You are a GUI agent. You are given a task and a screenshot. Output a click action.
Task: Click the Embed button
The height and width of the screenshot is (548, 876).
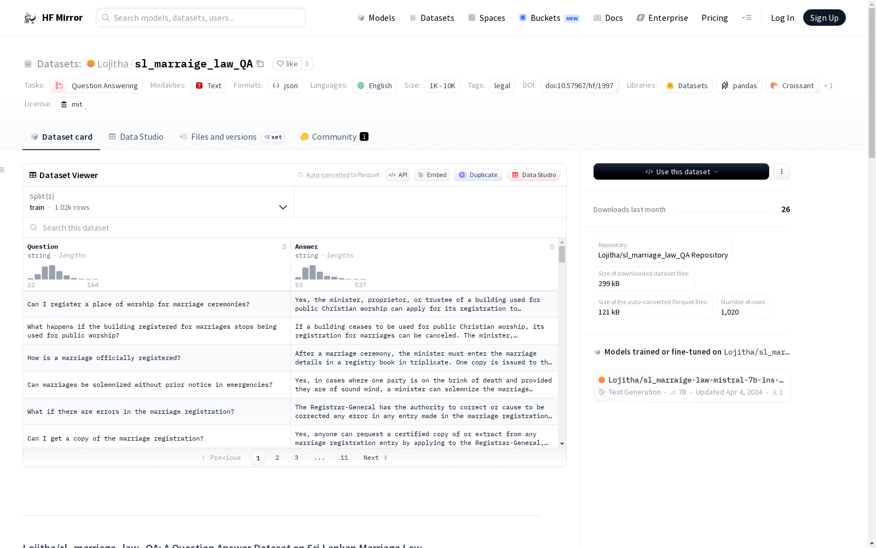click(x=432, y=175)
